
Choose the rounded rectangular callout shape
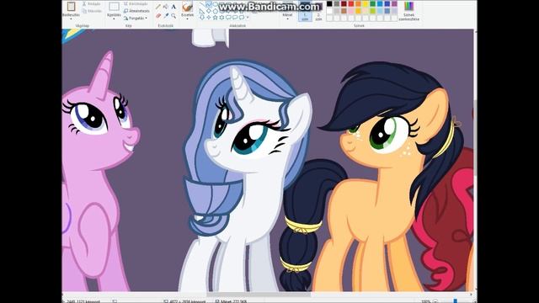coord(228,17)
